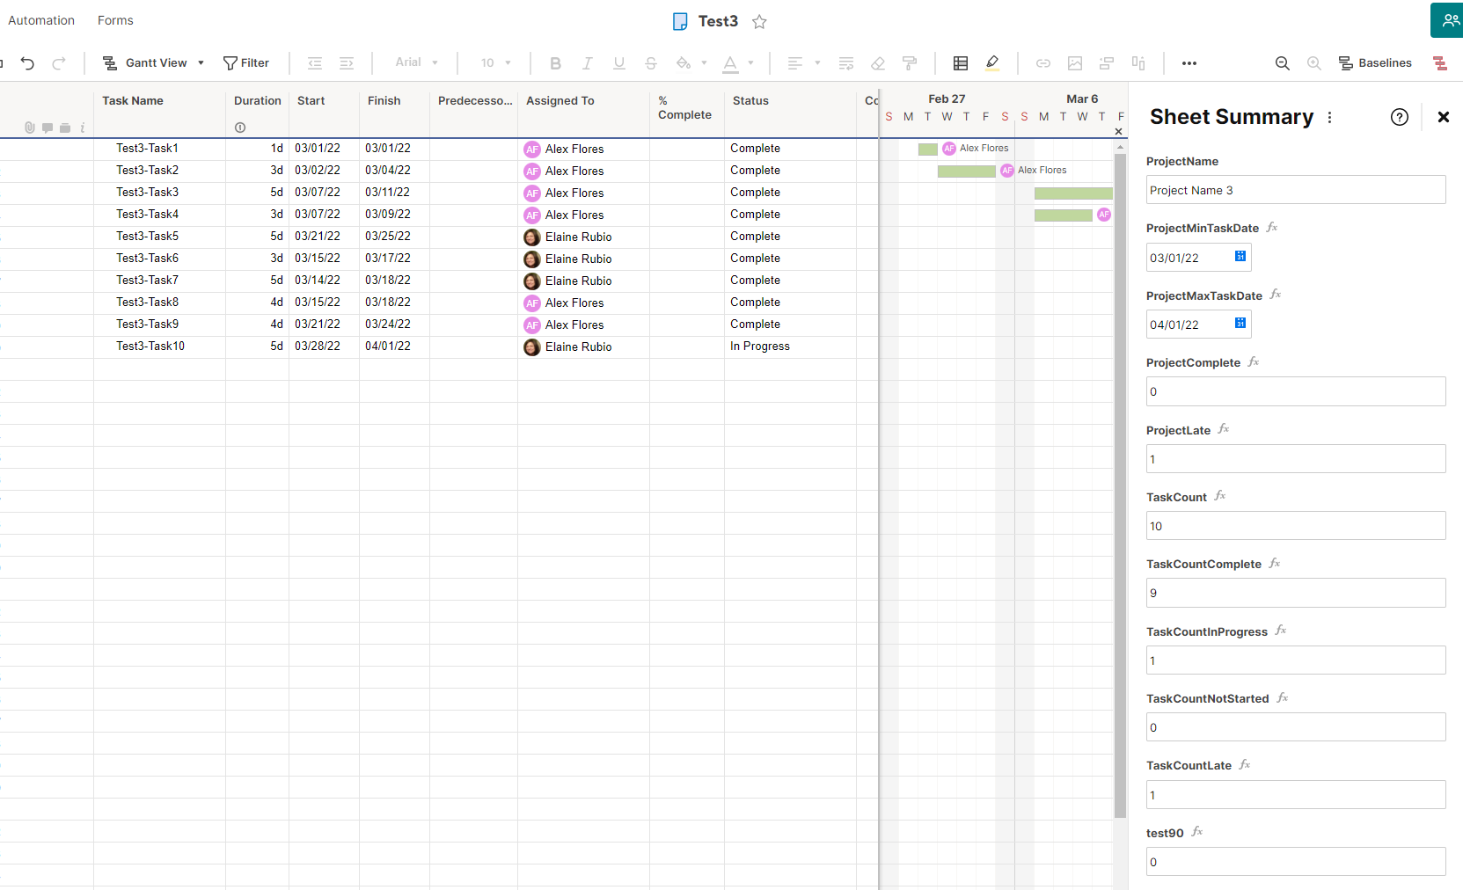Toggle bold formatting

tap(555, 62)
